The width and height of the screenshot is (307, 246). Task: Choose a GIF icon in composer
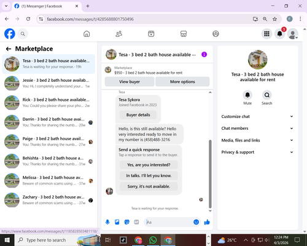click(x=136, y=222)
